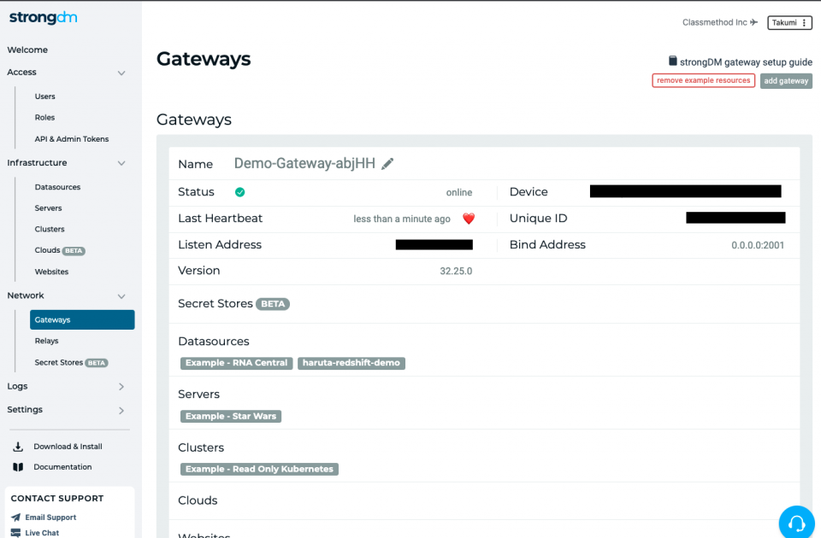This screenshot has width=821, height=538.
Task: Click the Access section label
Action: (x=22, y=72)
